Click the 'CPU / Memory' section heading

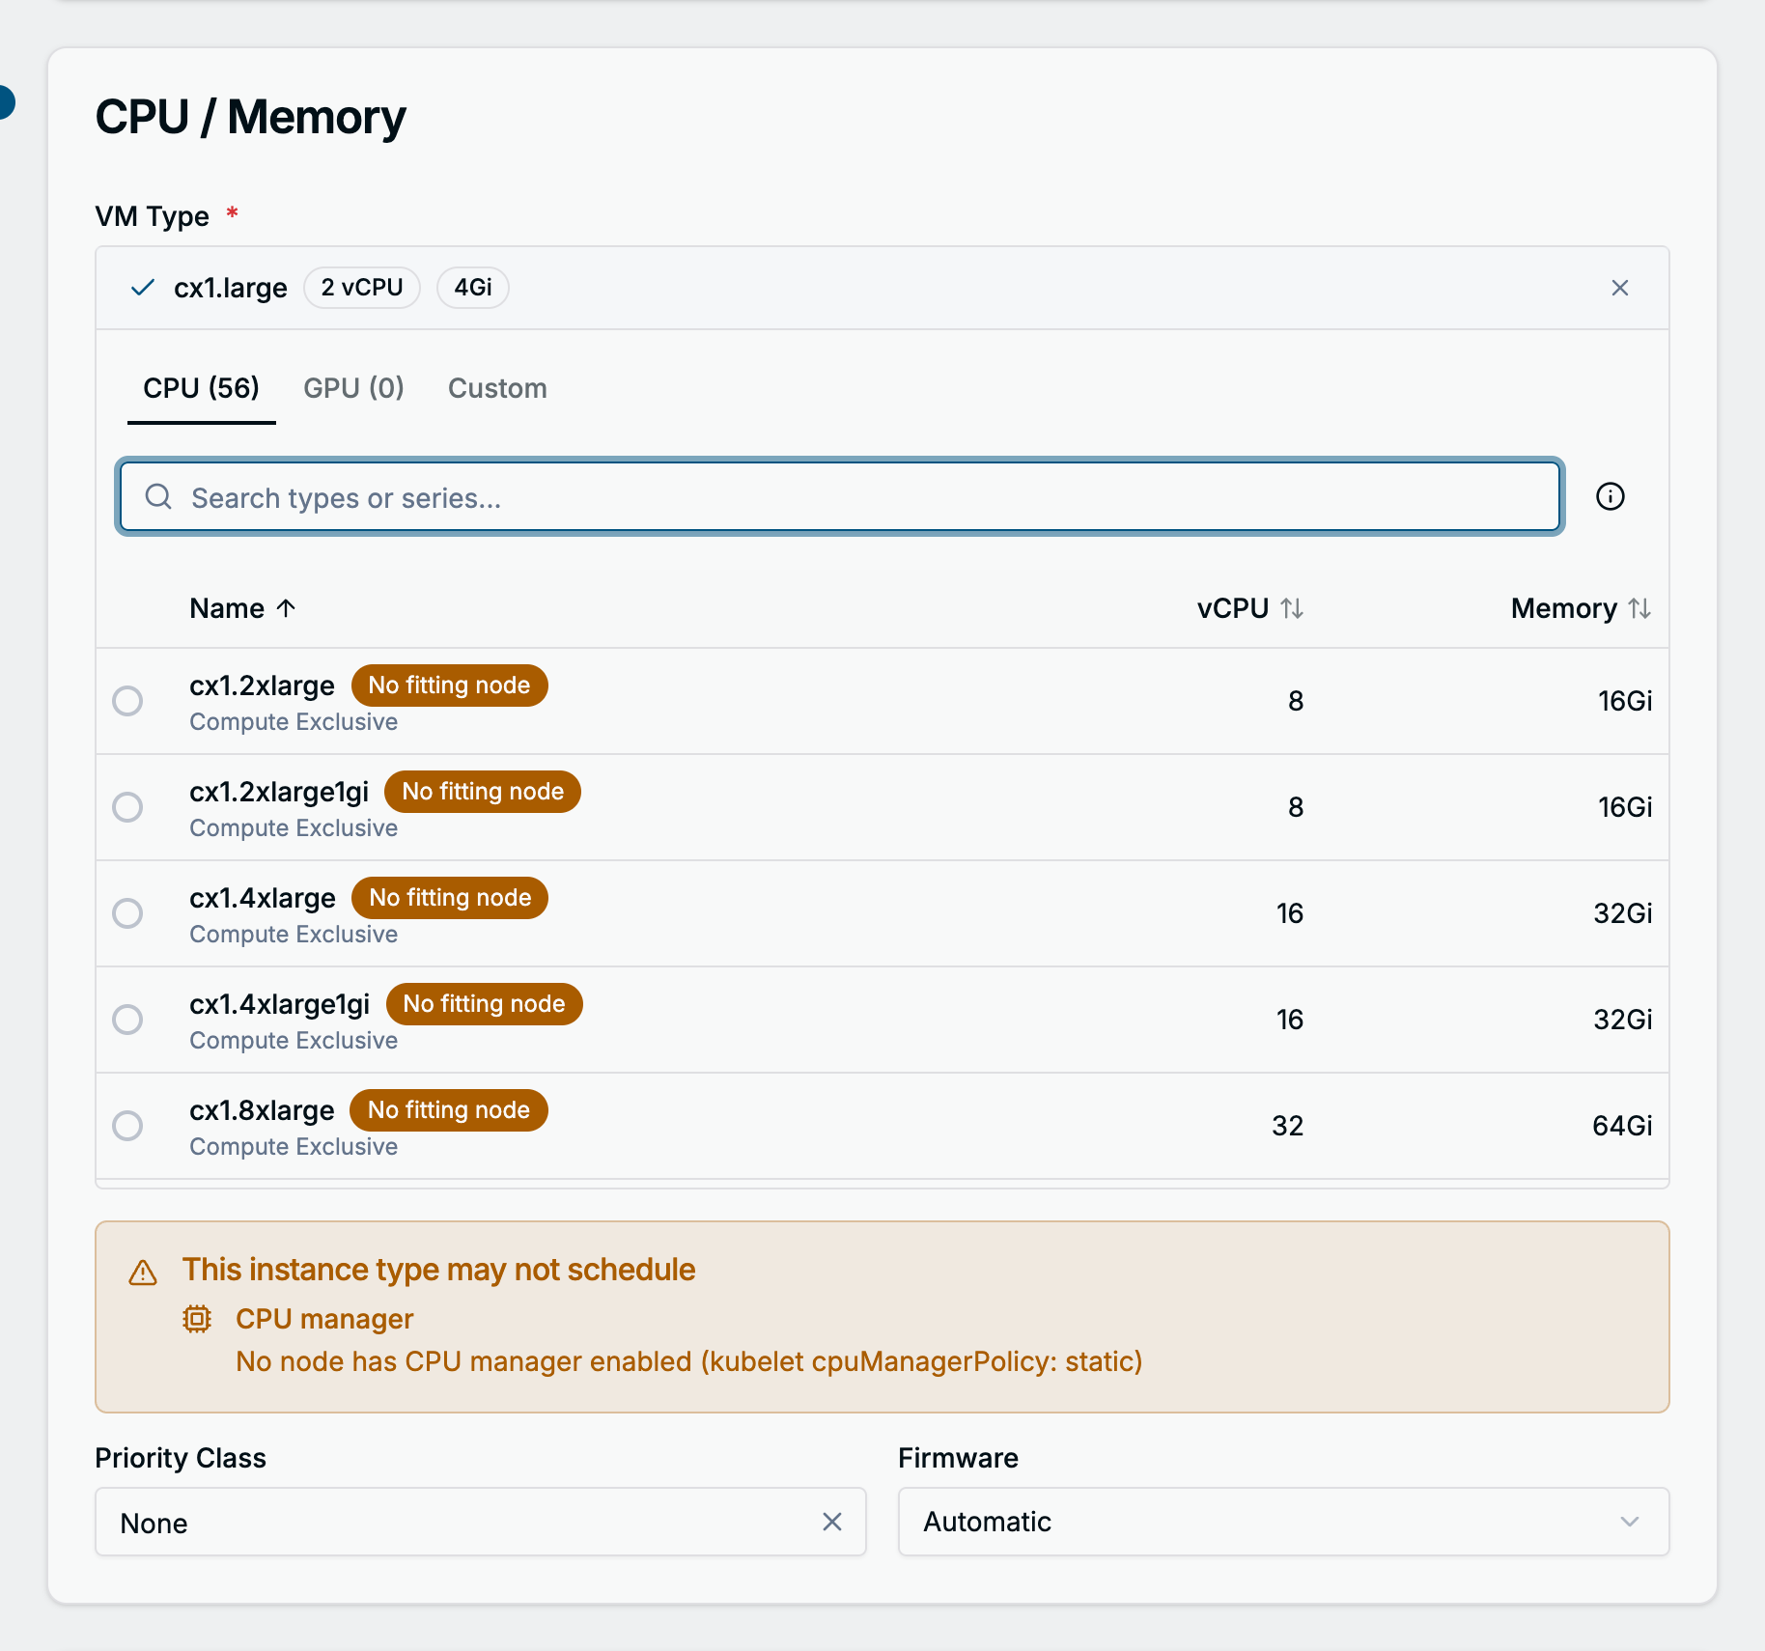click(x=251, y=118)
